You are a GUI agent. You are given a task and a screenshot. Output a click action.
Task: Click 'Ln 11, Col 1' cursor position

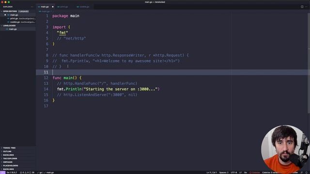pyautogui.click(x=212, y=173)
